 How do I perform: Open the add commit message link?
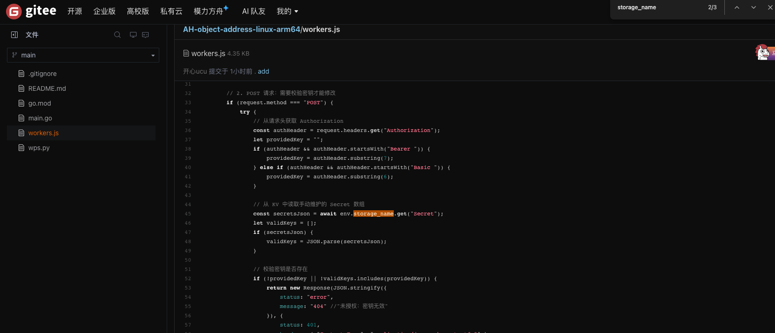(263, 71)
